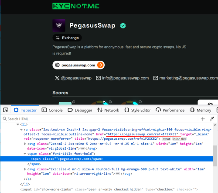This screenshot has width=218, height=193.
Task: Click the markup panel vertical scrollbar thumb
Action: [x=215, y=156]
